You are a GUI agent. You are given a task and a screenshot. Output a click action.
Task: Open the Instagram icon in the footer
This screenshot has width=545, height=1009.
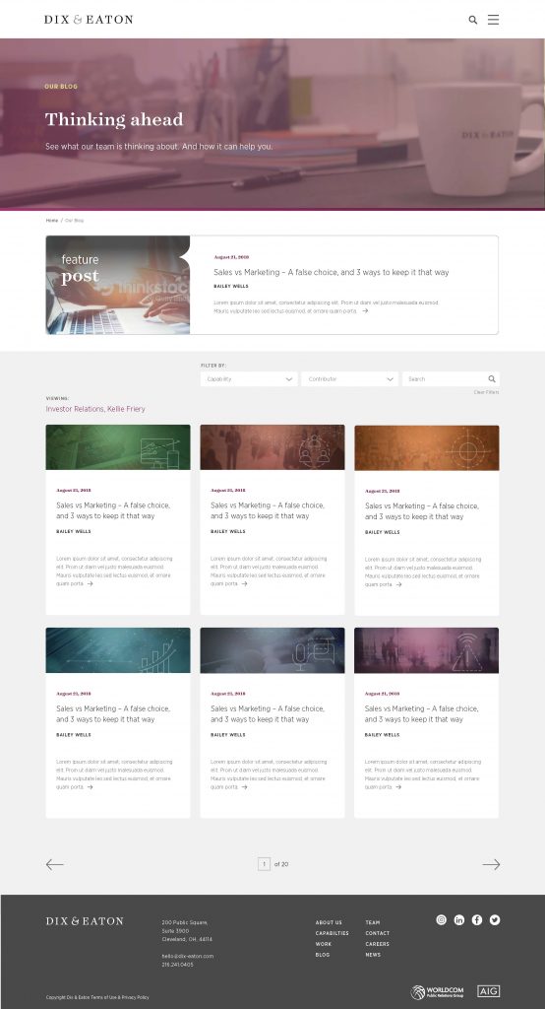tap(441, 919)
